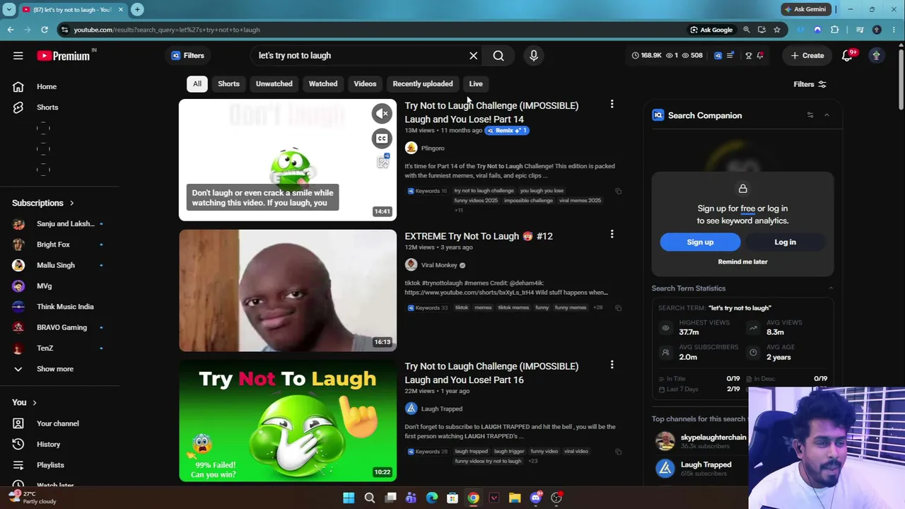This screenshot has width=905, height=509.
Task: Open the vidIQ alerts bell icon
Action: (x=761, y=56)
